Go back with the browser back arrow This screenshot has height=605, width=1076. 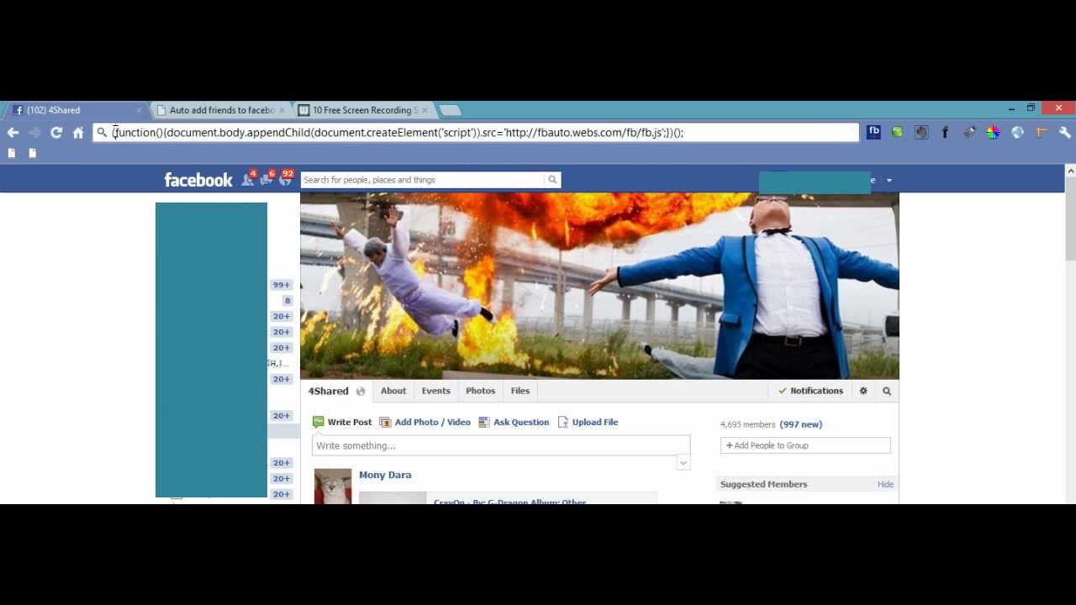pos(13,133)
